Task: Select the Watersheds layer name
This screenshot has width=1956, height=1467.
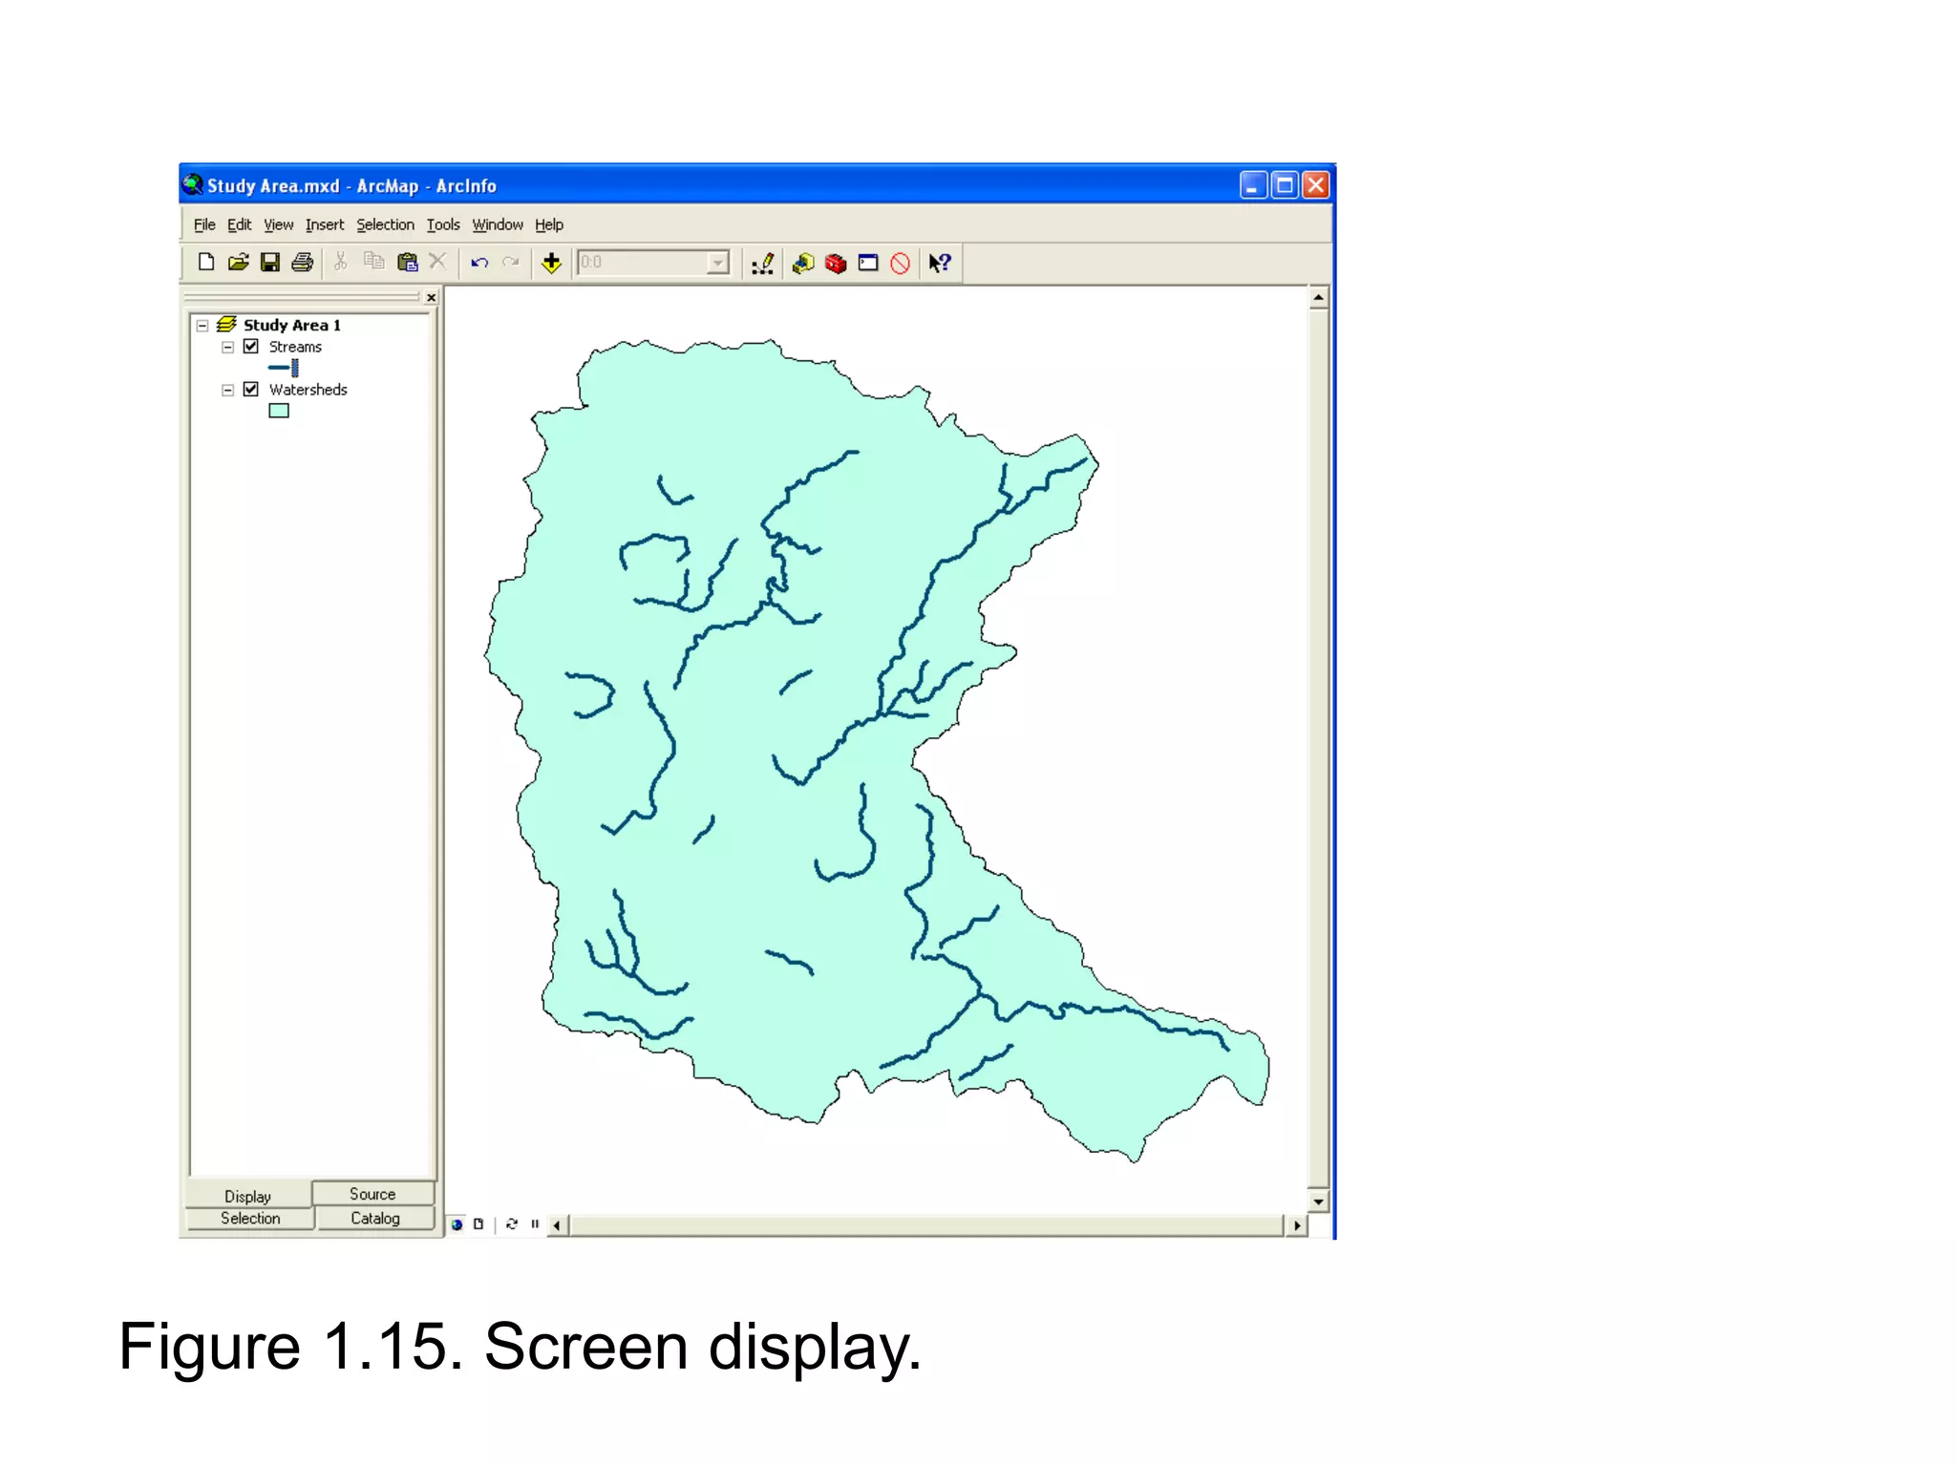Action: pos(308,390)
